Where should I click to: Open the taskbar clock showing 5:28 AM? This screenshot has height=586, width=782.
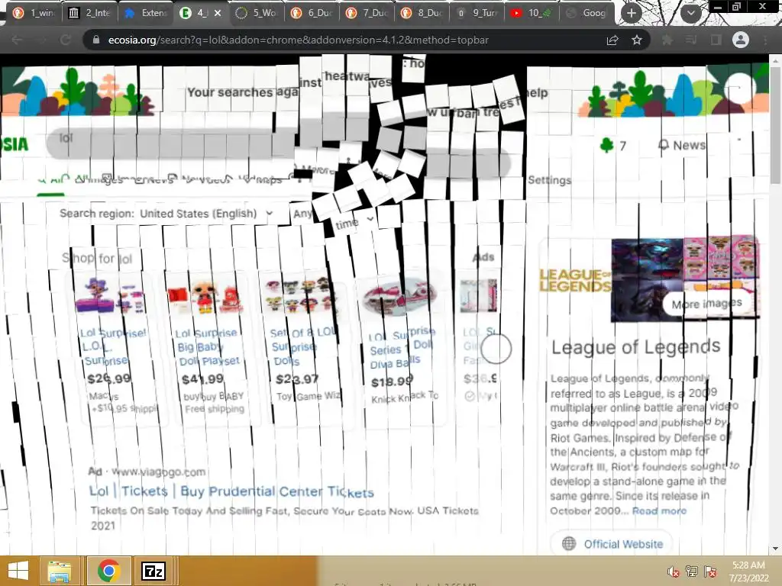(x=748, y=571)
